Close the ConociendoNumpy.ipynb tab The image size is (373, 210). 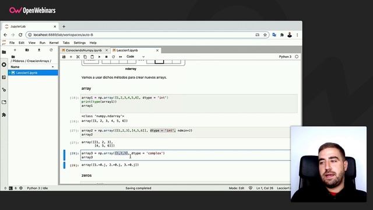point(107,50)
